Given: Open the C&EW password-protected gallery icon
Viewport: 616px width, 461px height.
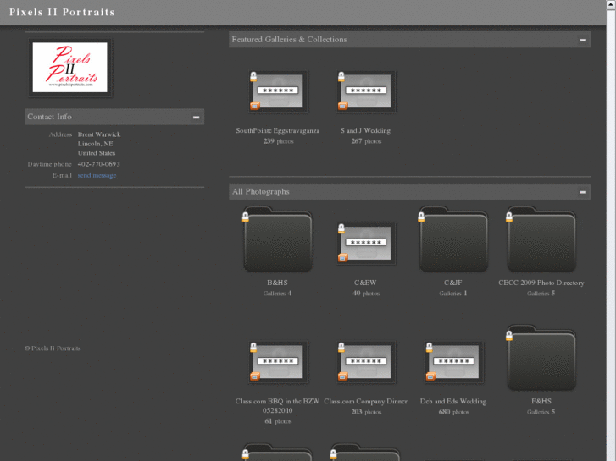Looking at the screenshot, I should (366, 244).
